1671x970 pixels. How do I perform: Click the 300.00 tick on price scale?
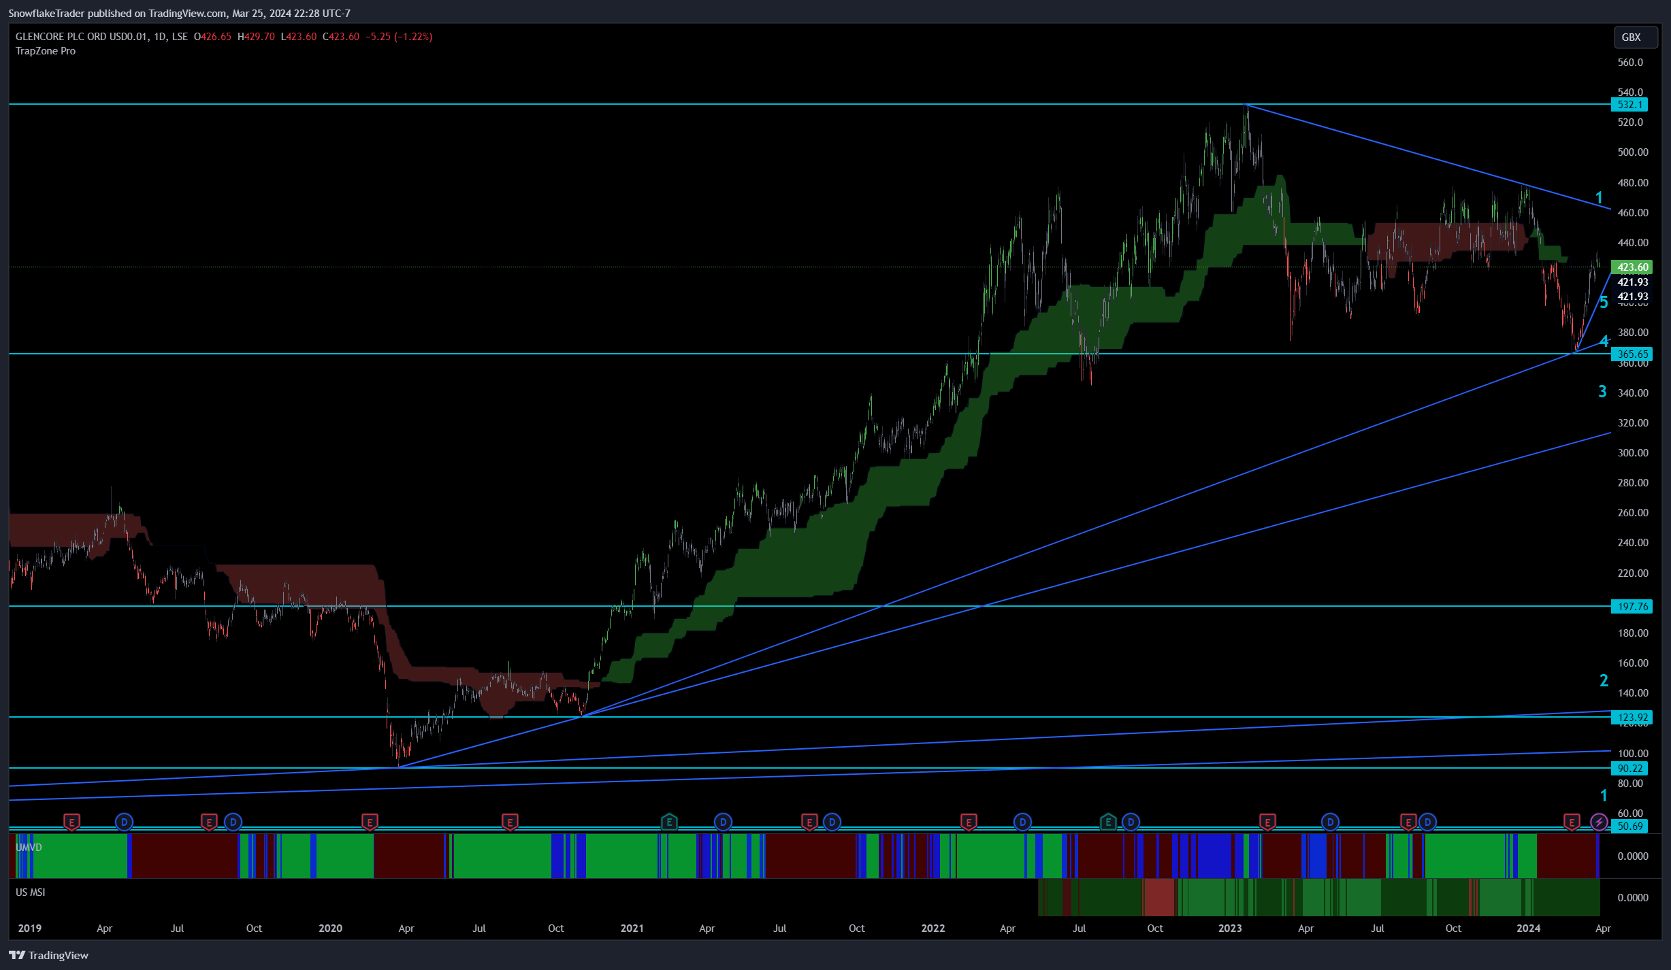[1632, 452]
